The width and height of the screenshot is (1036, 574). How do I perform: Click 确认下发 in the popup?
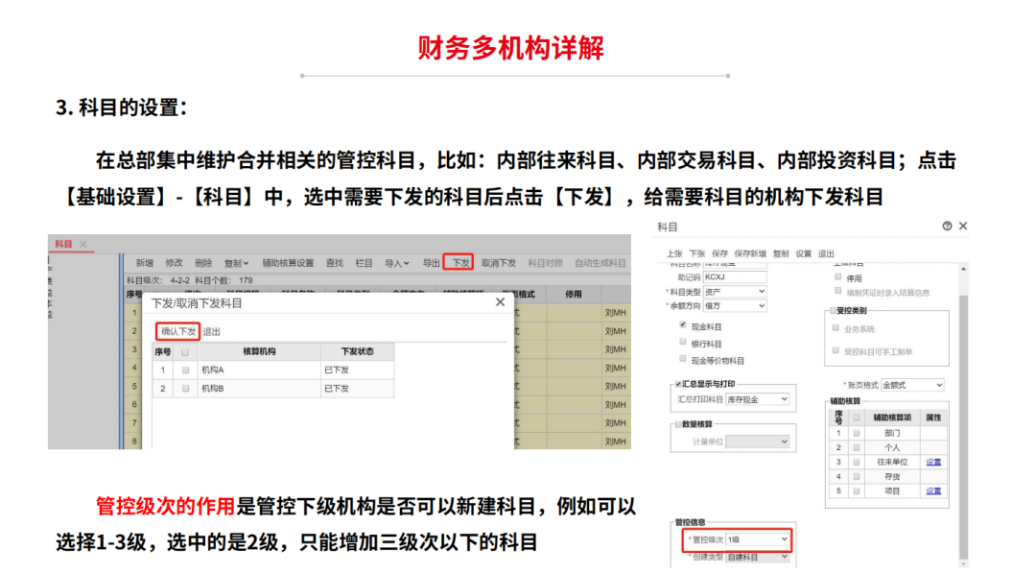point(178,331)
